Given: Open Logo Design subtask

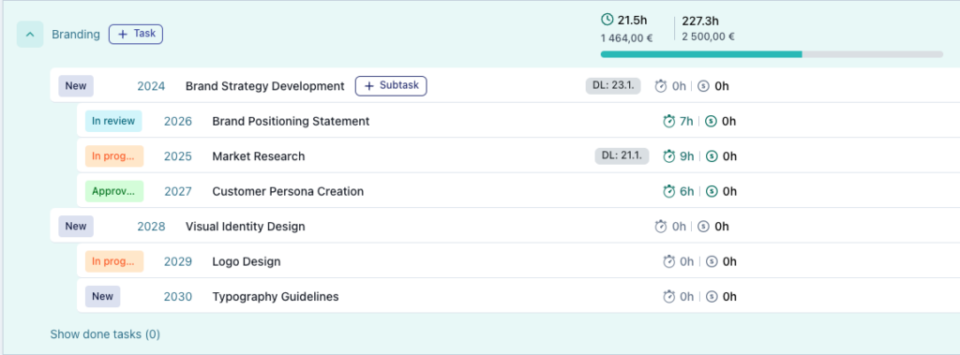Looking at the screenshot, I should point(247,261).
